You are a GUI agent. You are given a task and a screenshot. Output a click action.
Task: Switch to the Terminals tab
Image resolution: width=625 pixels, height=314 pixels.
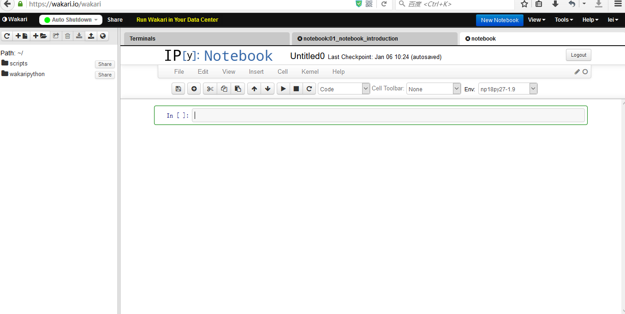point(207,39)
